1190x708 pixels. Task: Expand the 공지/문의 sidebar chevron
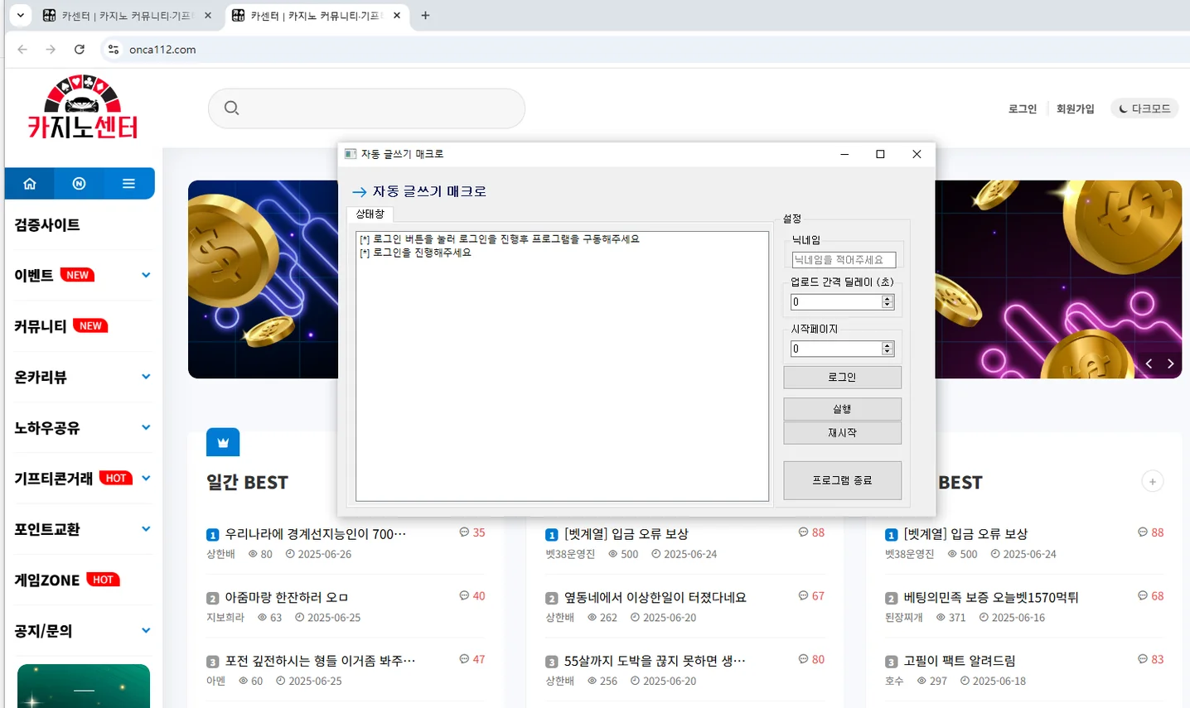coord(146,630)
